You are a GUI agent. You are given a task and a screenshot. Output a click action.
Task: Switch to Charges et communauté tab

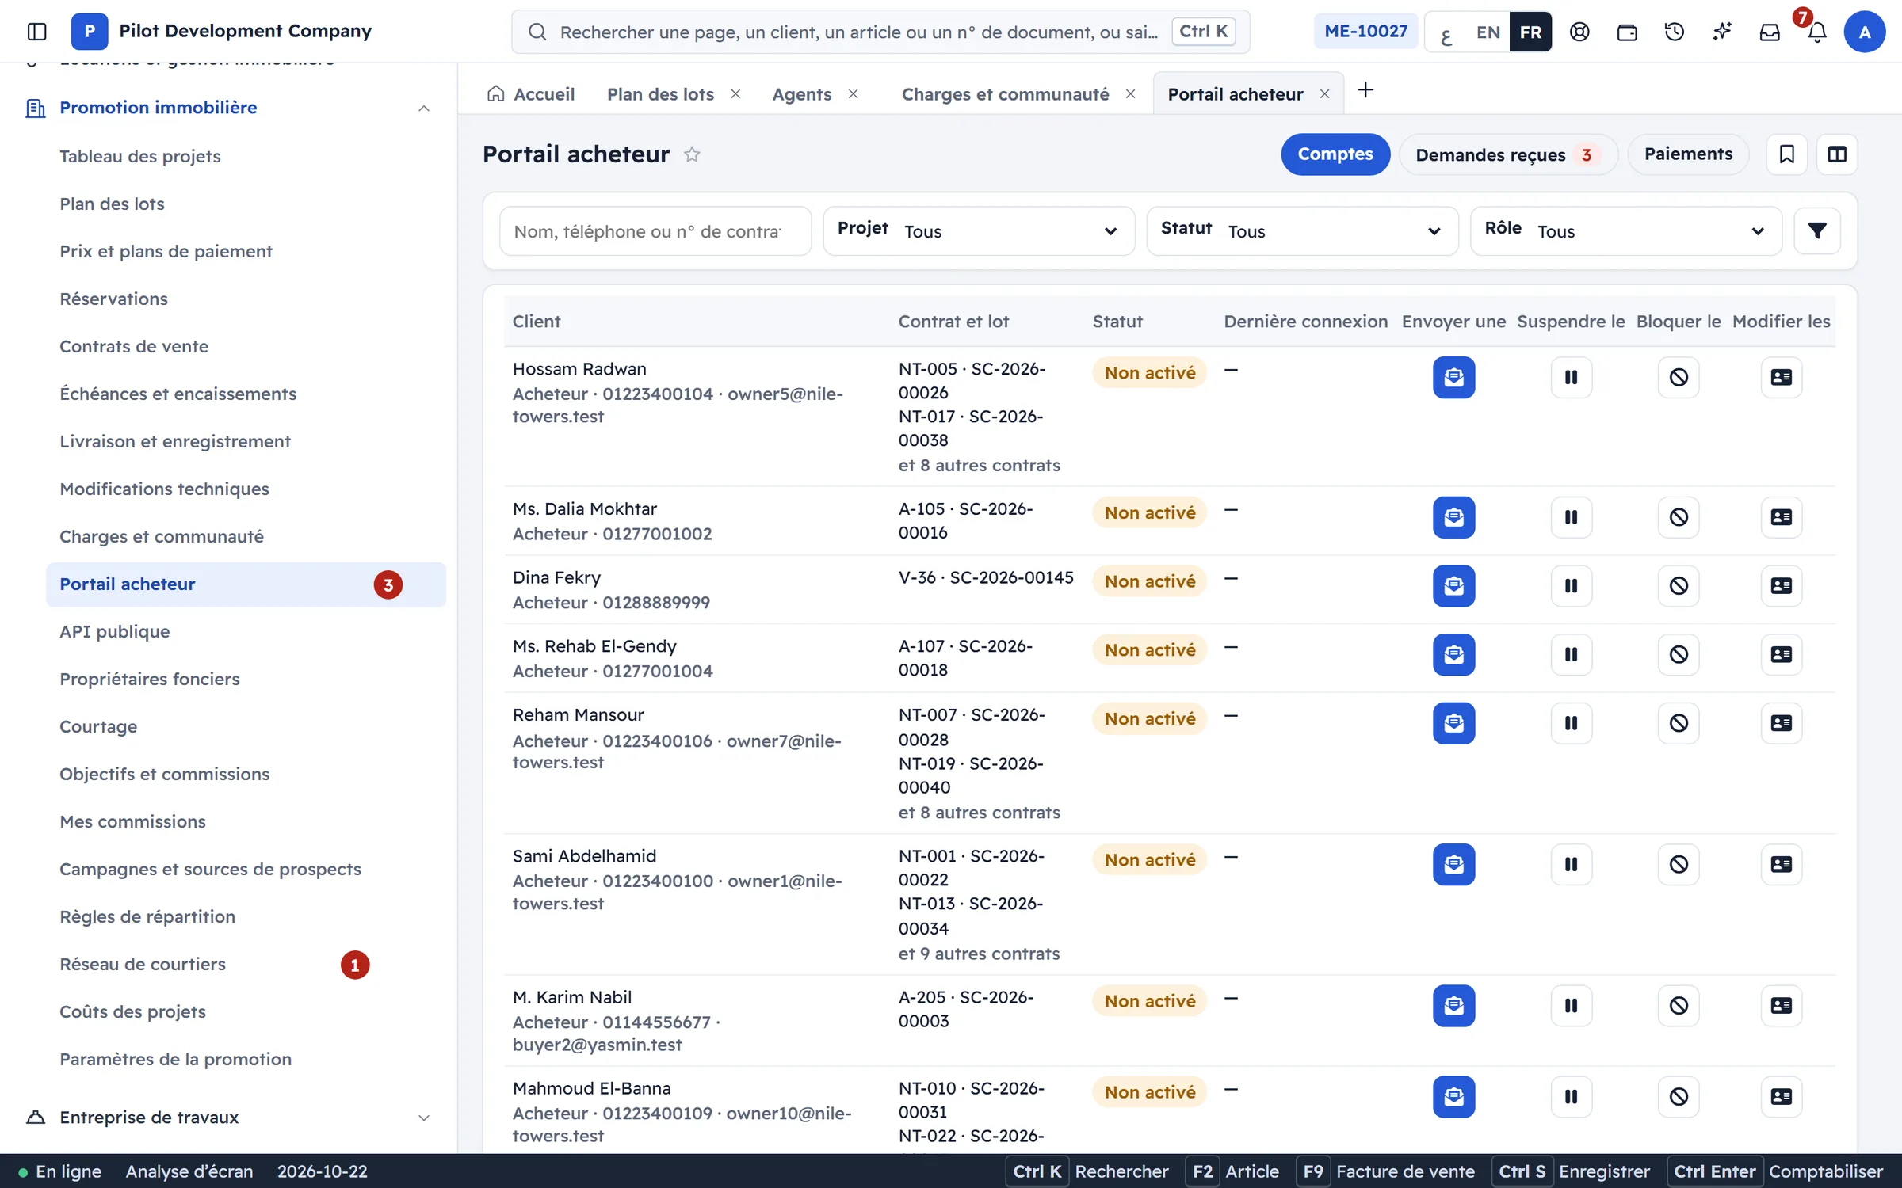coord(1005,94)
